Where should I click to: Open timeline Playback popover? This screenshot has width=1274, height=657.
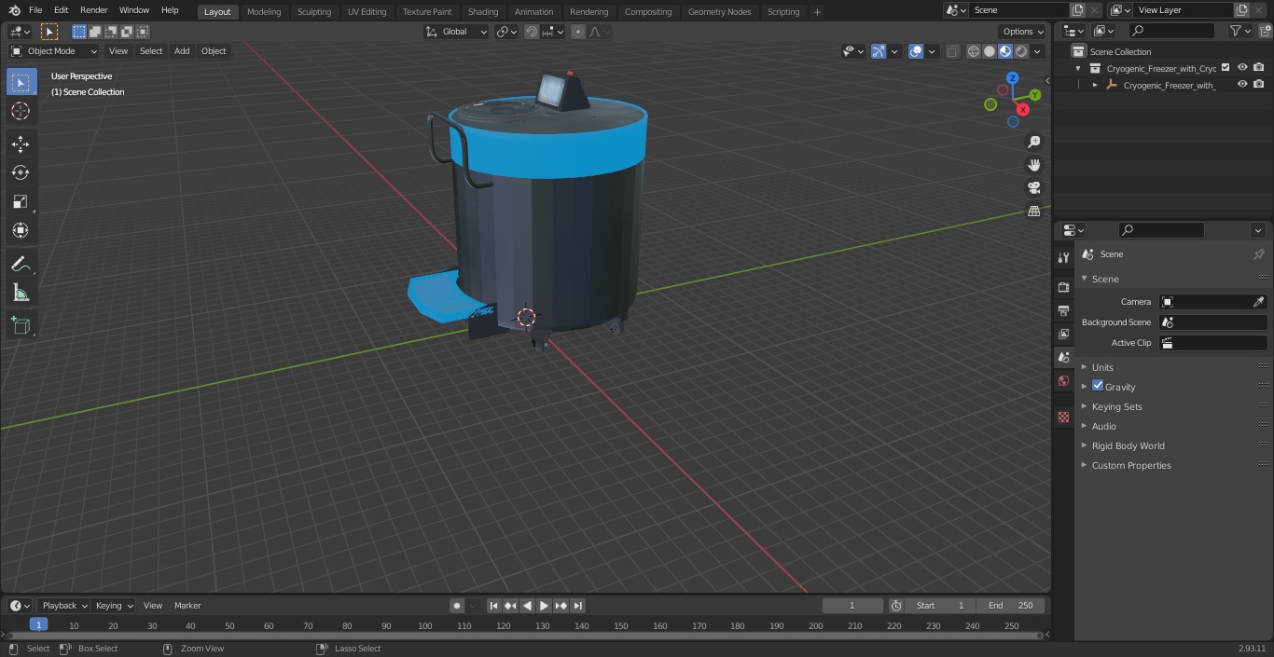63,605
